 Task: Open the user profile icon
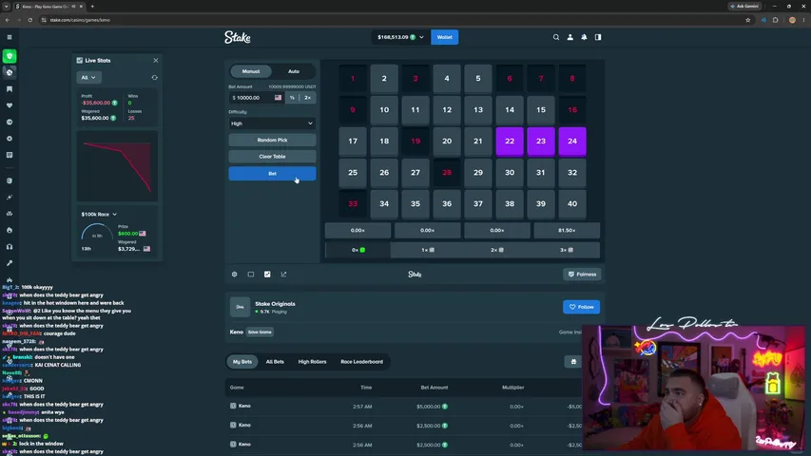570,37
